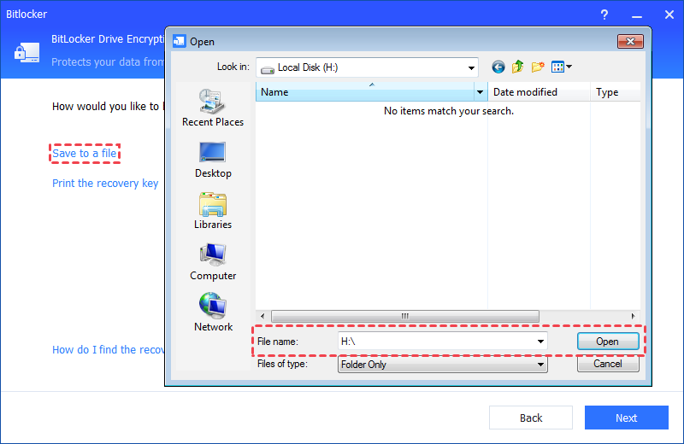684x444 pixels.
Task: Click the File name input field
Action: point(442,342)
